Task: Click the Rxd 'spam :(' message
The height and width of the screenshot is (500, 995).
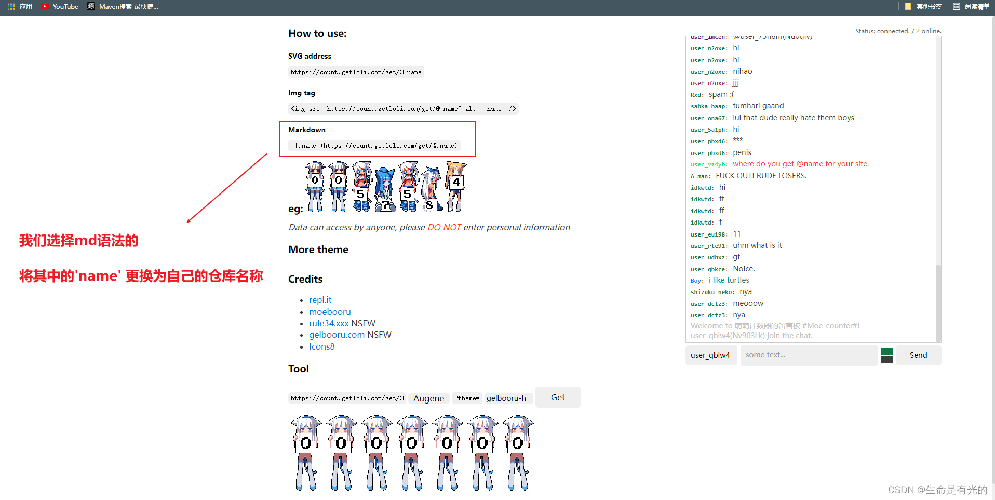Action: pos(721,94)
